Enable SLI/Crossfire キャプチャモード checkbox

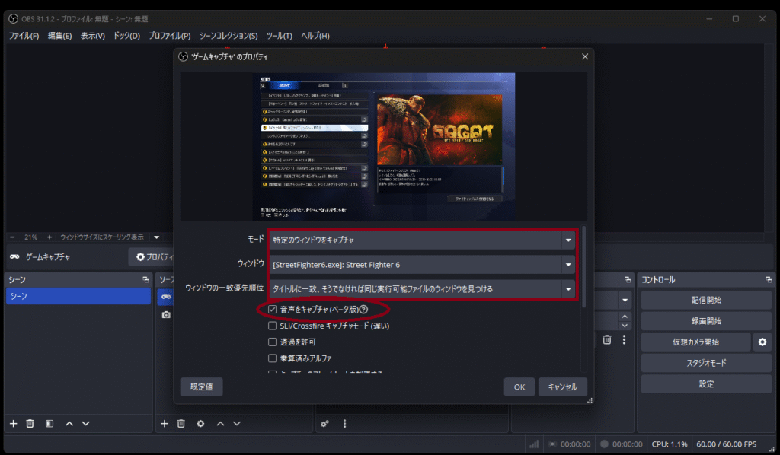tap(272, 326)
